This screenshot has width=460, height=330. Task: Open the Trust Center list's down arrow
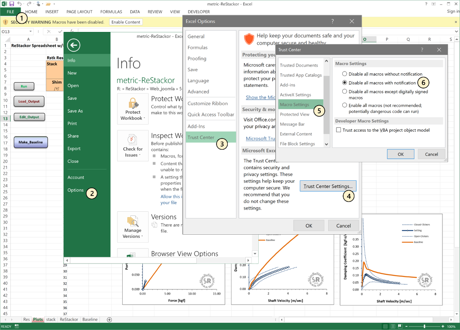click(x=326, y=144)
